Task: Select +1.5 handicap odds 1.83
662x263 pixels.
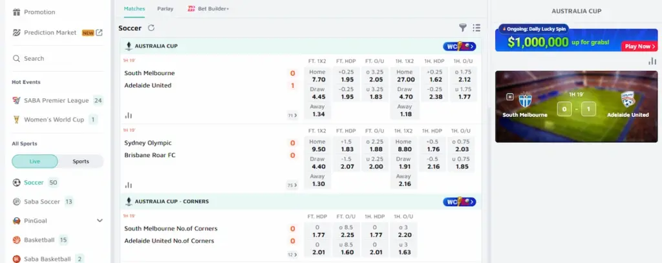Action: point(347,145)
